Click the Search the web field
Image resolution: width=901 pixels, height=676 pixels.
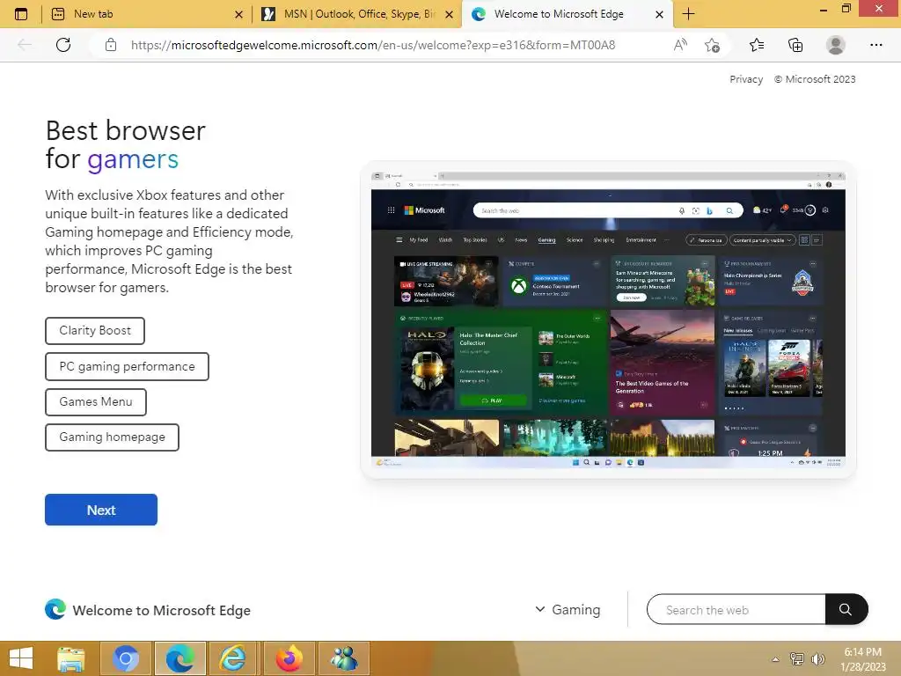point(736,609)
